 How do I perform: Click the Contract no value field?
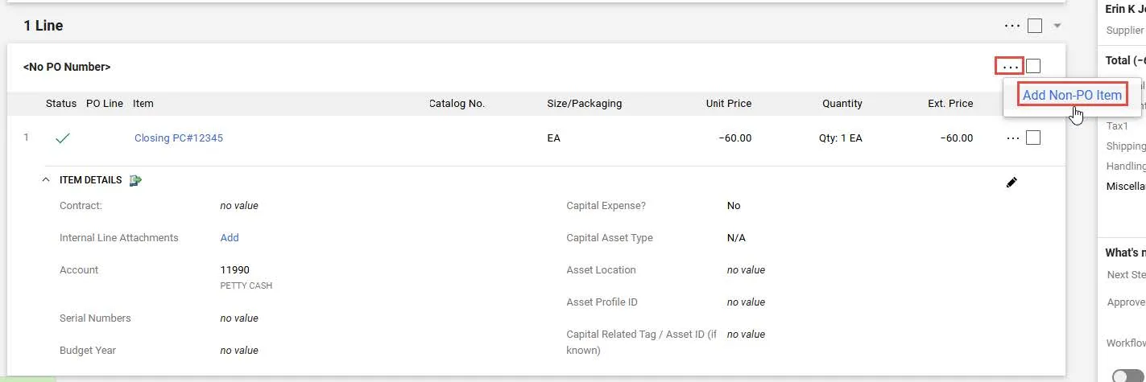[x=239, y=206]
